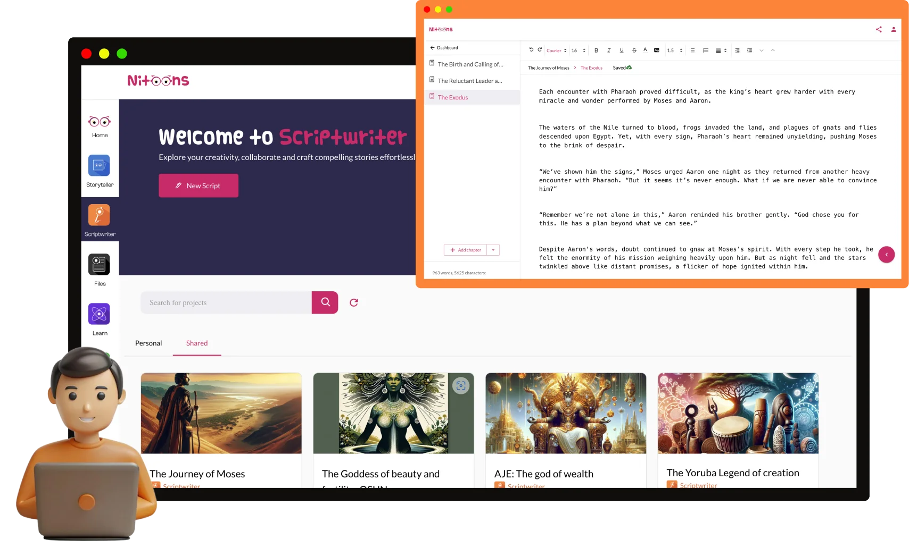
Task: Toggle bold formatting
Action: (x=596, y=50)
